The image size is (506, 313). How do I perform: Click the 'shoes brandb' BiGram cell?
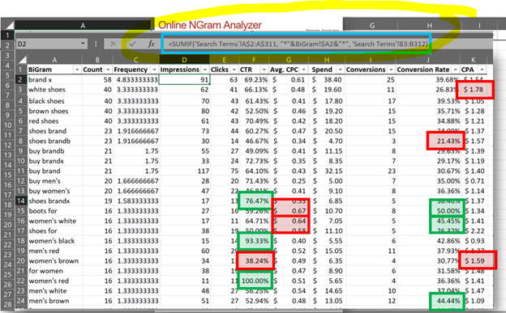[54, 141]
